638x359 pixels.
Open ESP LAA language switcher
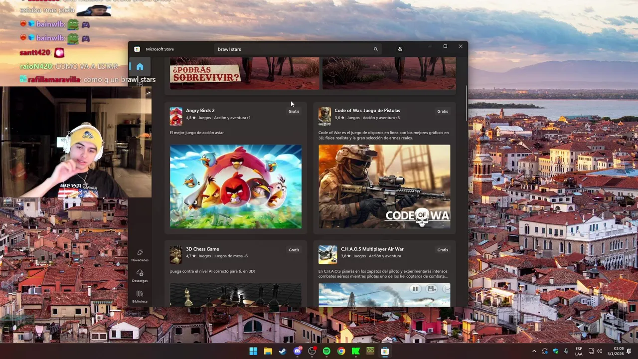tap(579, 351)
